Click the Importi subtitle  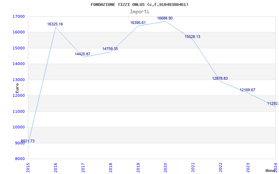pos(139,12)
